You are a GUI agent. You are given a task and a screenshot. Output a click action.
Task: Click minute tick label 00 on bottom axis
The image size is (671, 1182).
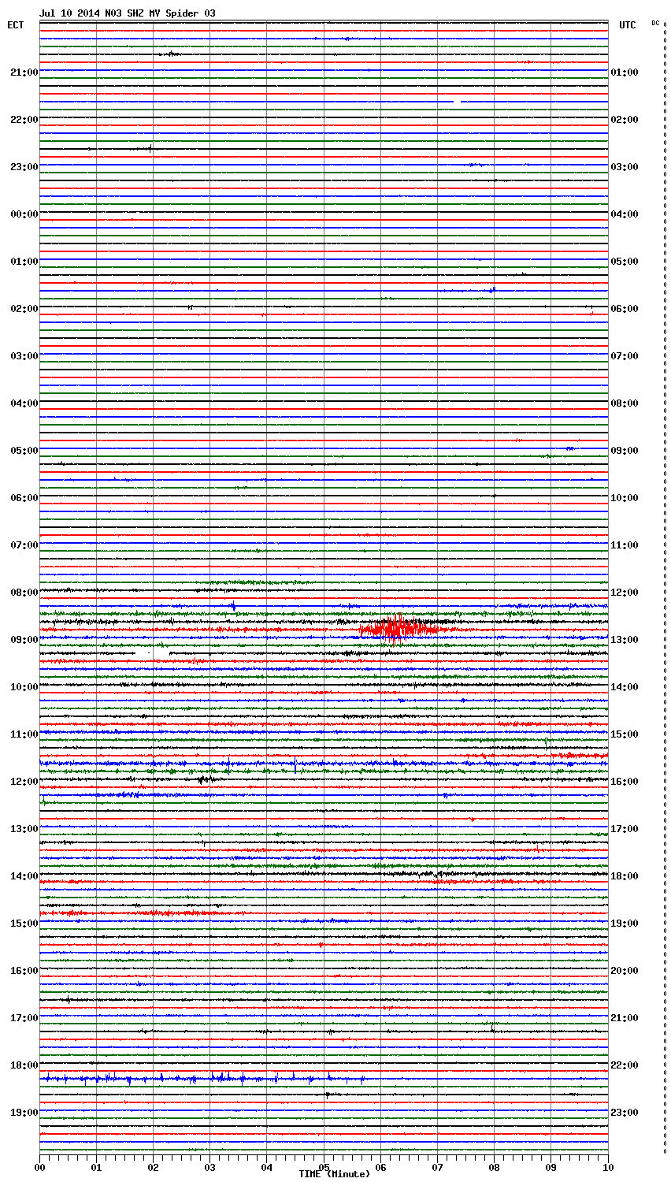(x=39, y=1167)
